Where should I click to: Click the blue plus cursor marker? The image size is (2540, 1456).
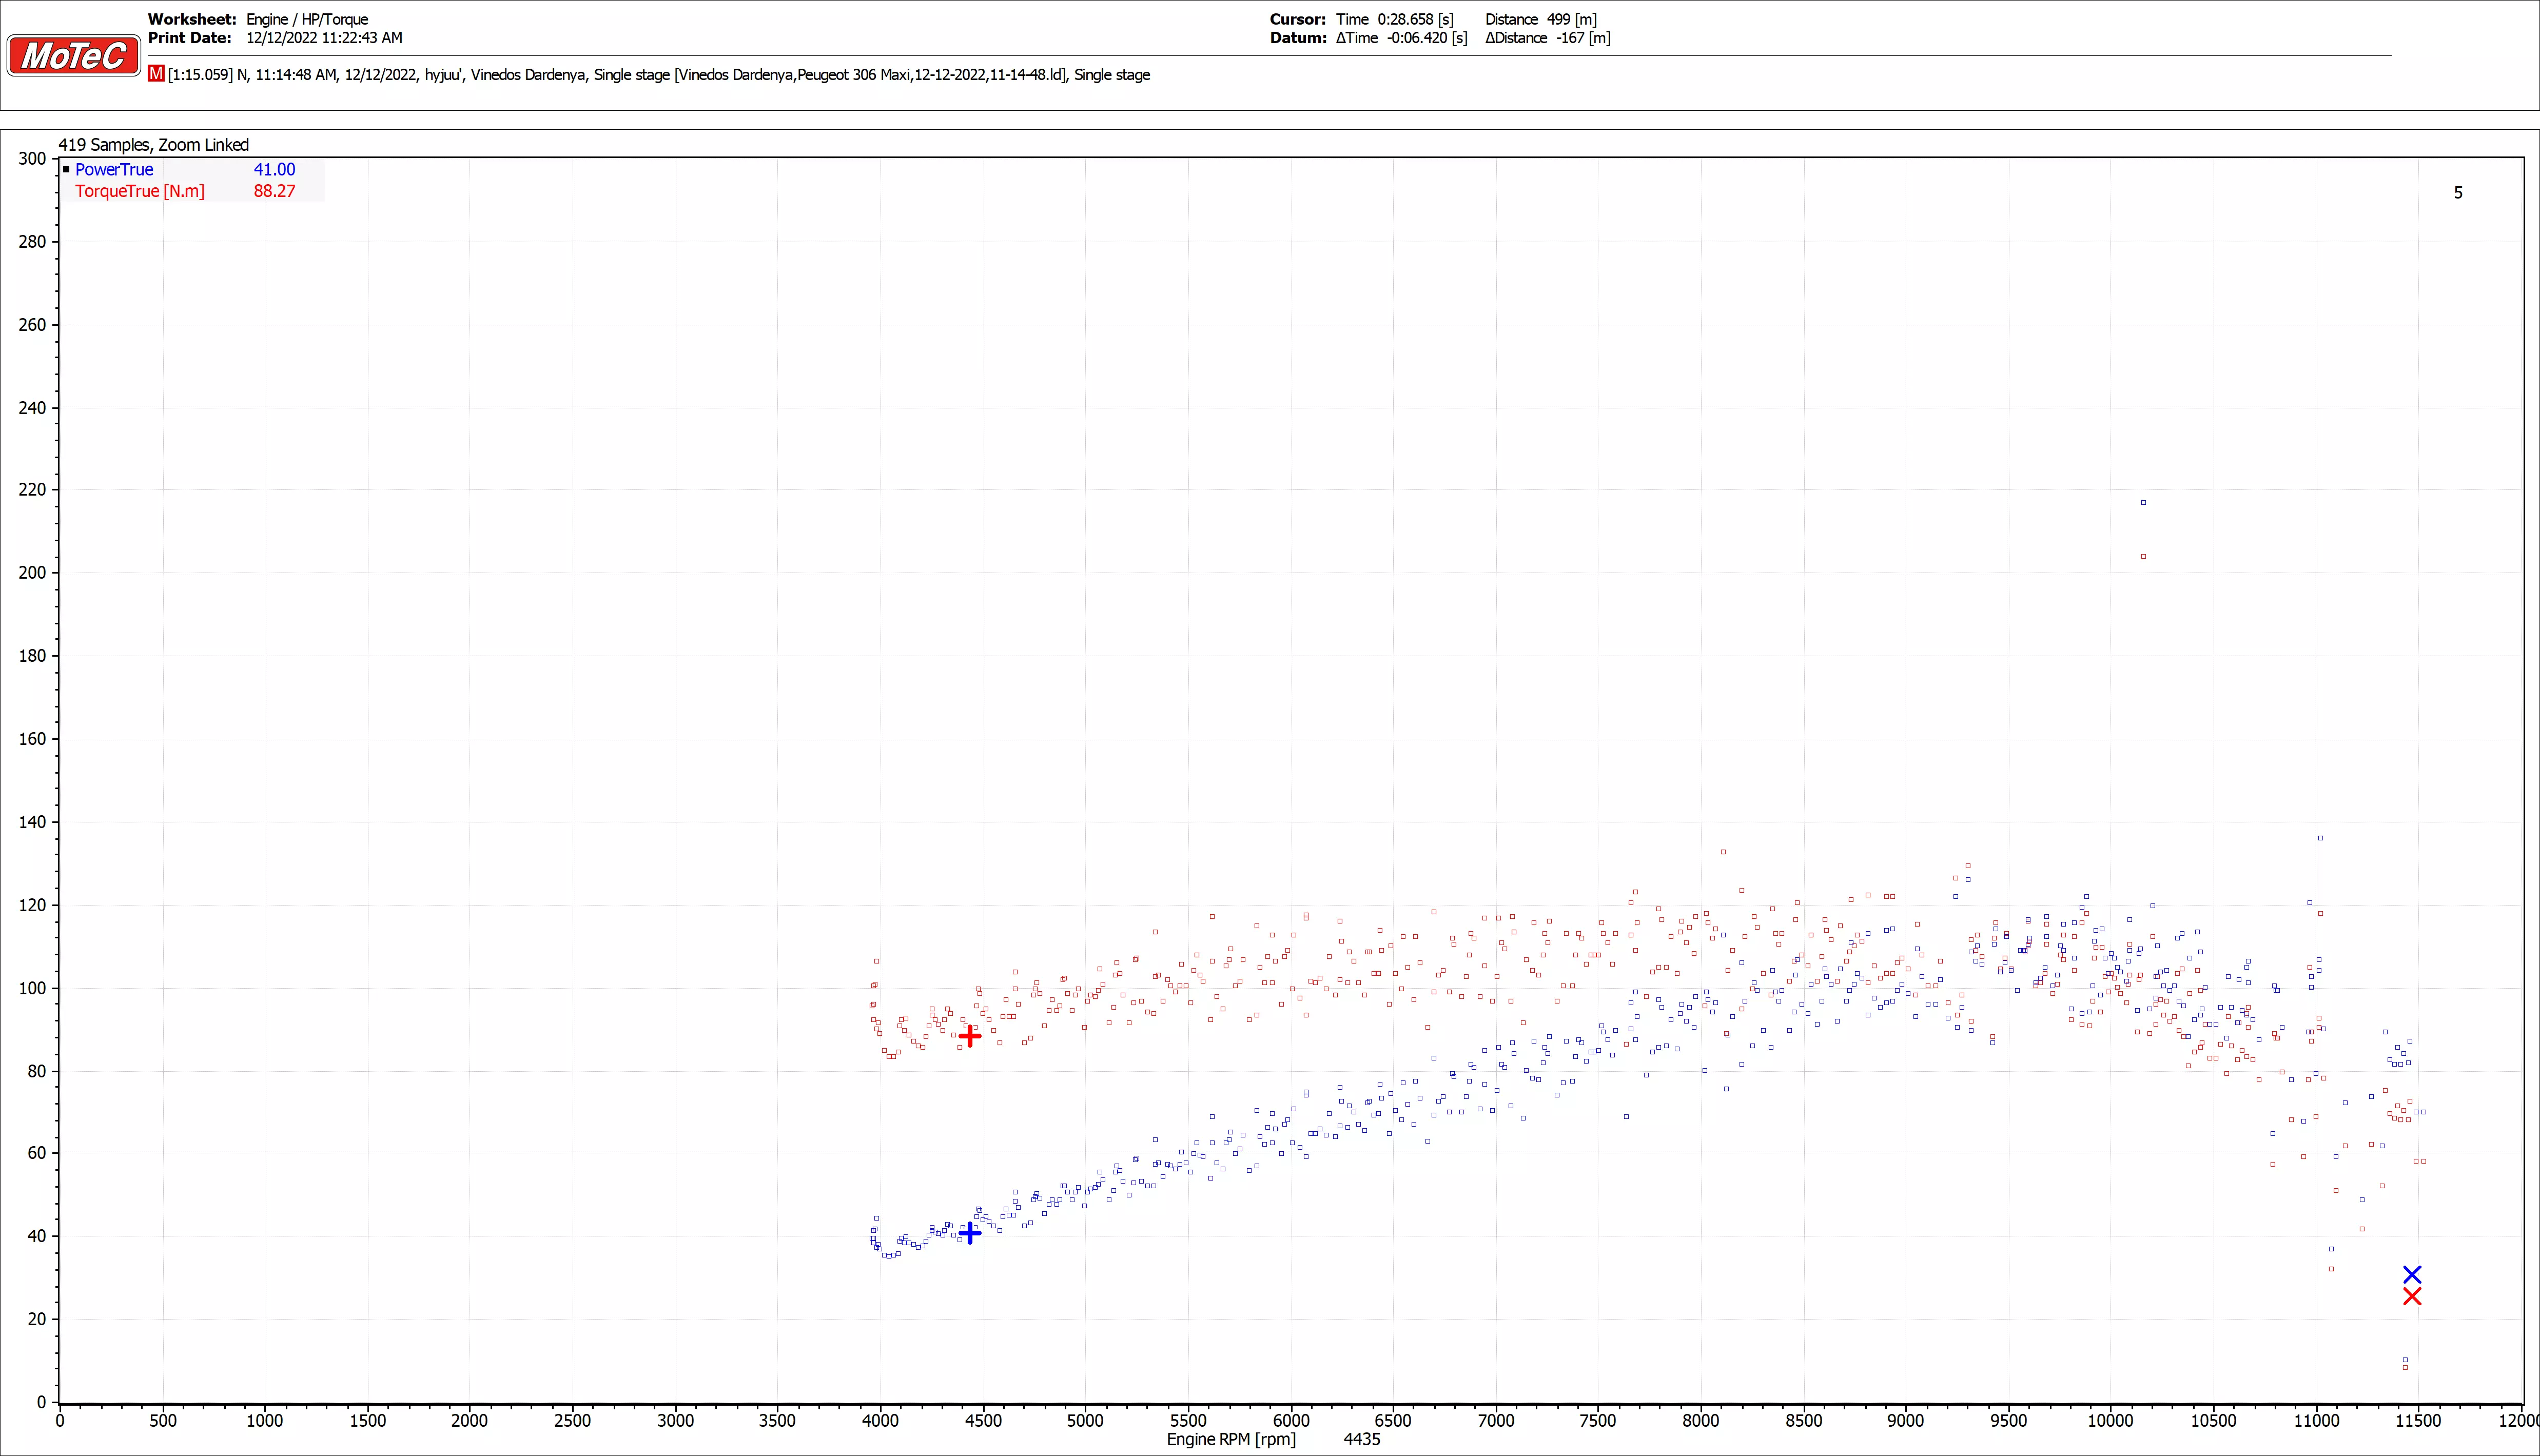click(969, 1233)
